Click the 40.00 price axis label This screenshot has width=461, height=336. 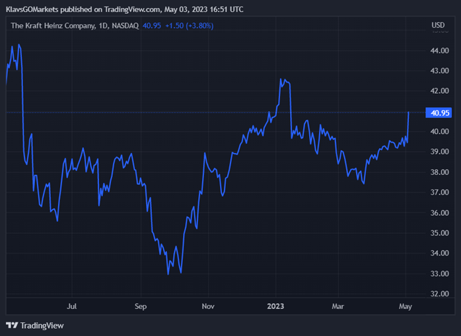[440, 131]
